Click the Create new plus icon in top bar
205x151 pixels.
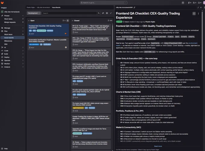pos(183,3)
